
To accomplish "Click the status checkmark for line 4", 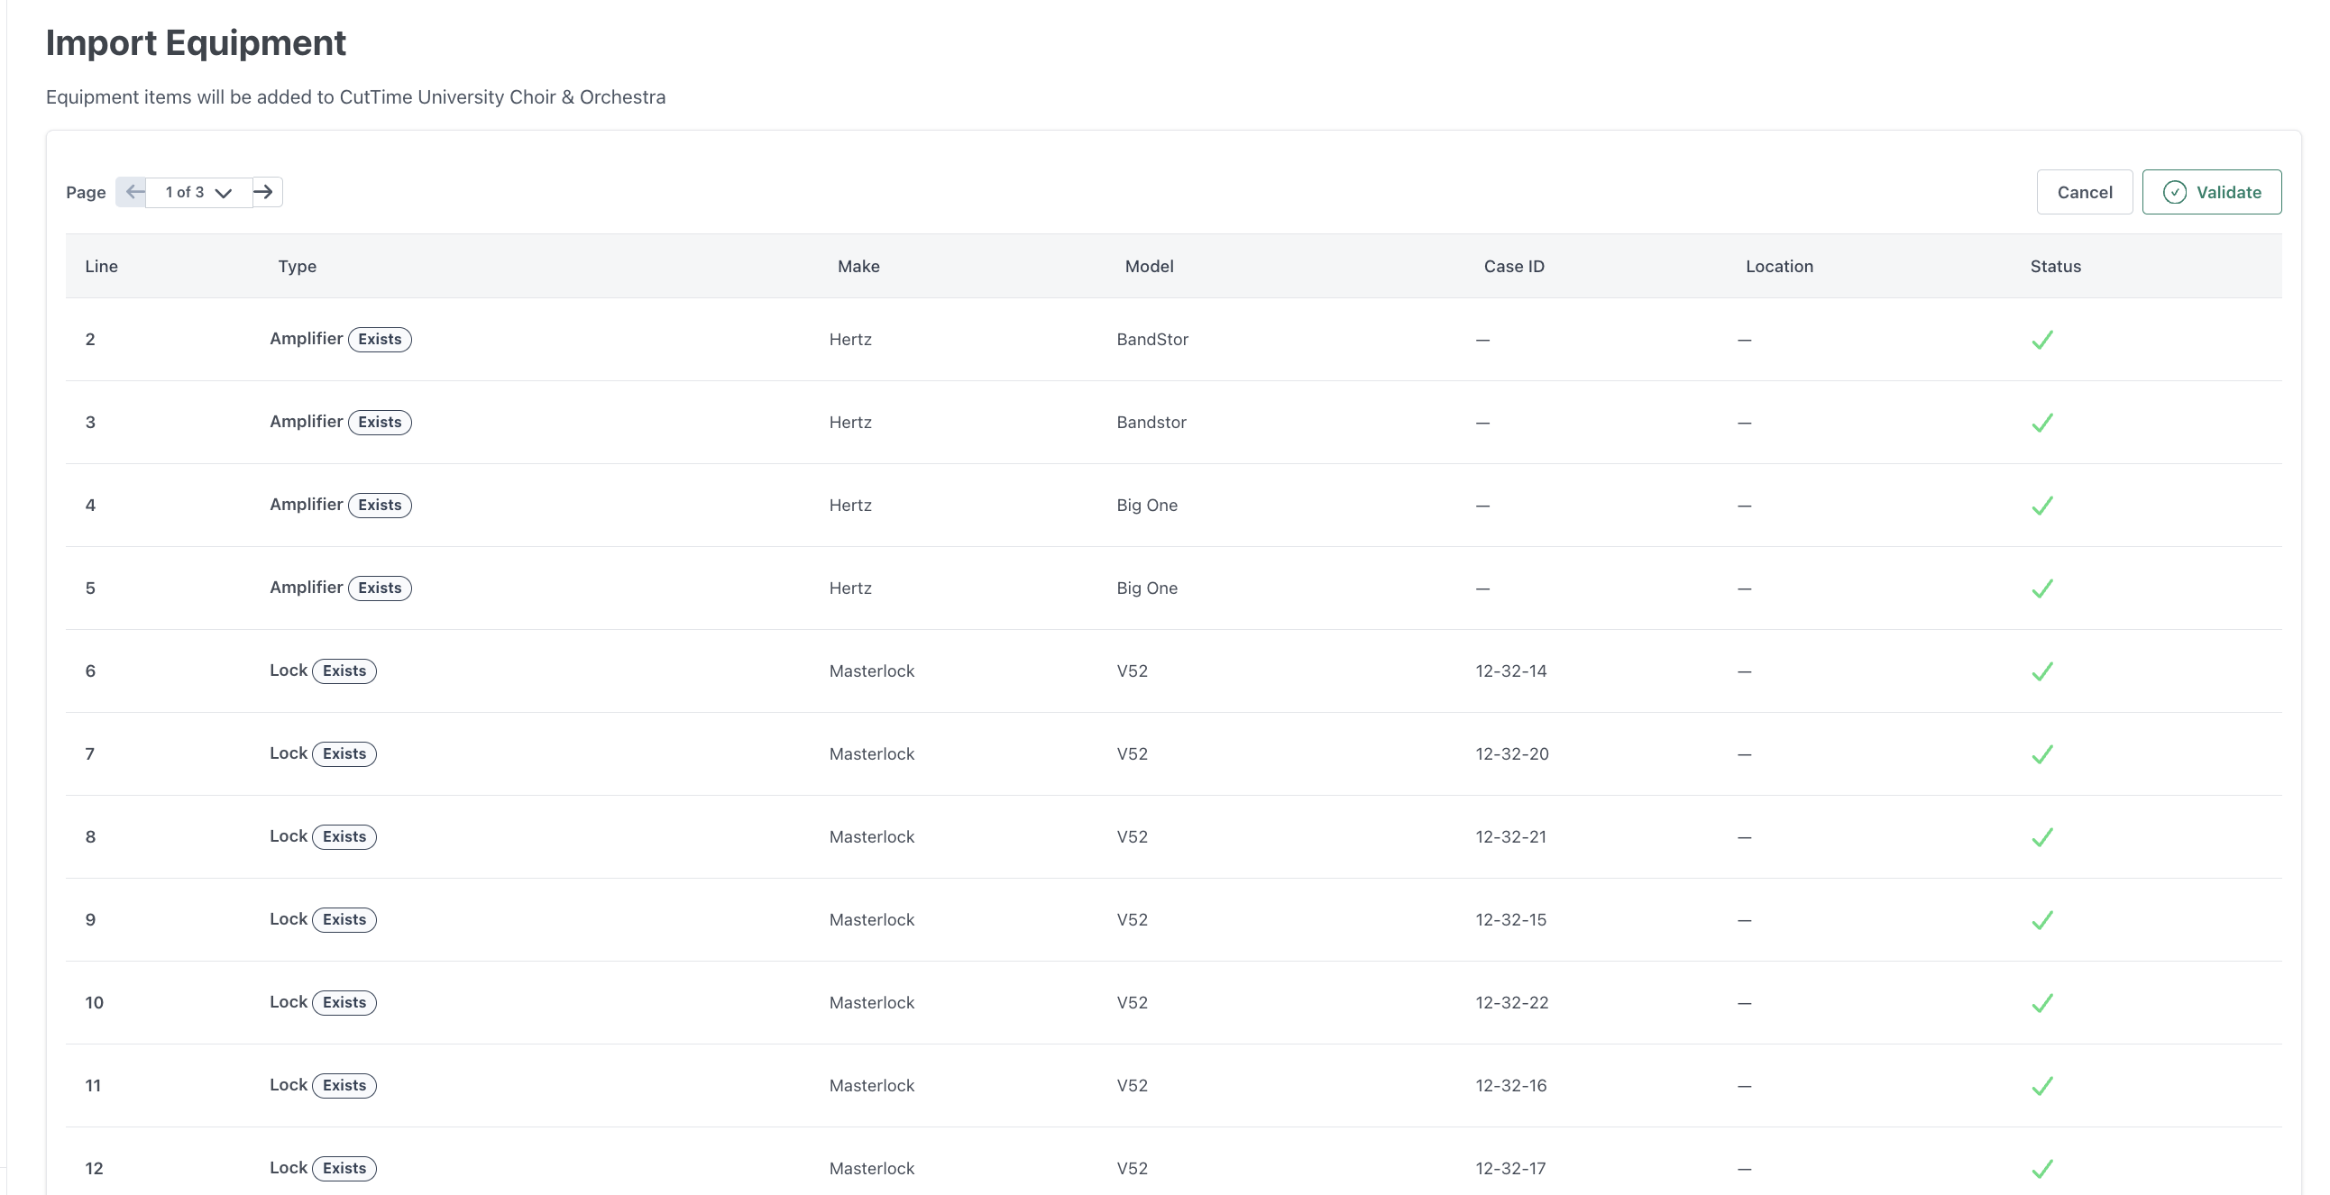I will pyautogui.click(x=2041, y=506).
